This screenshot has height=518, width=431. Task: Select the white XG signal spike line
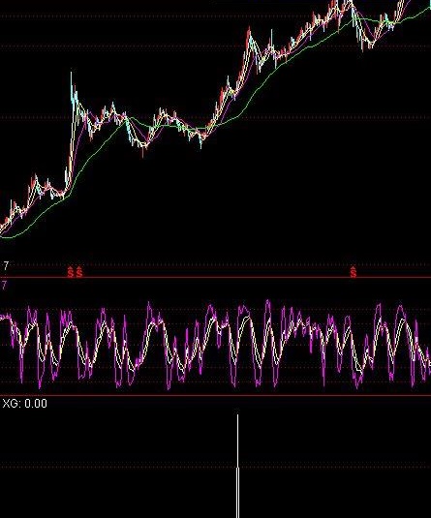point(237,466)
